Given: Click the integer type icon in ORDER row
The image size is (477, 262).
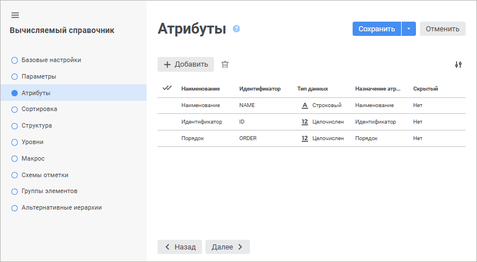Looking at the screenshot, I should [x=305, y=138].
